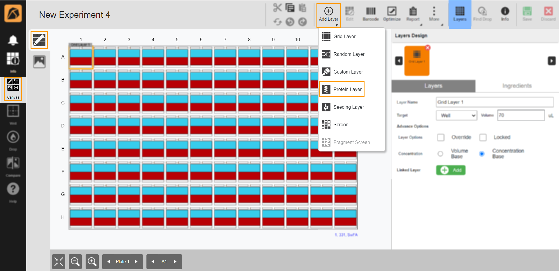This screenshot has width=559, height=271.
Task: Generate a Report
Action: 413,14
